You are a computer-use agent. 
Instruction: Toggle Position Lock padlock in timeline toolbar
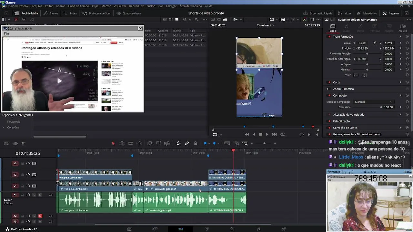[x=195, y=143]
